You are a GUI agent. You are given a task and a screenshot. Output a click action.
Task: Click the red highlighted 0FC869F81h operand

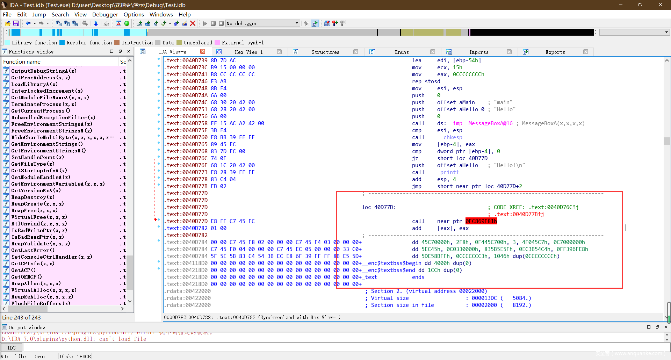tap(481, 221)
